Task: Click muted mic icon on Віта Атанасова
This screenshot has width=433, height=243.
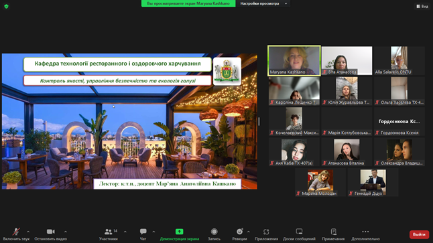Action: point(324,72)
